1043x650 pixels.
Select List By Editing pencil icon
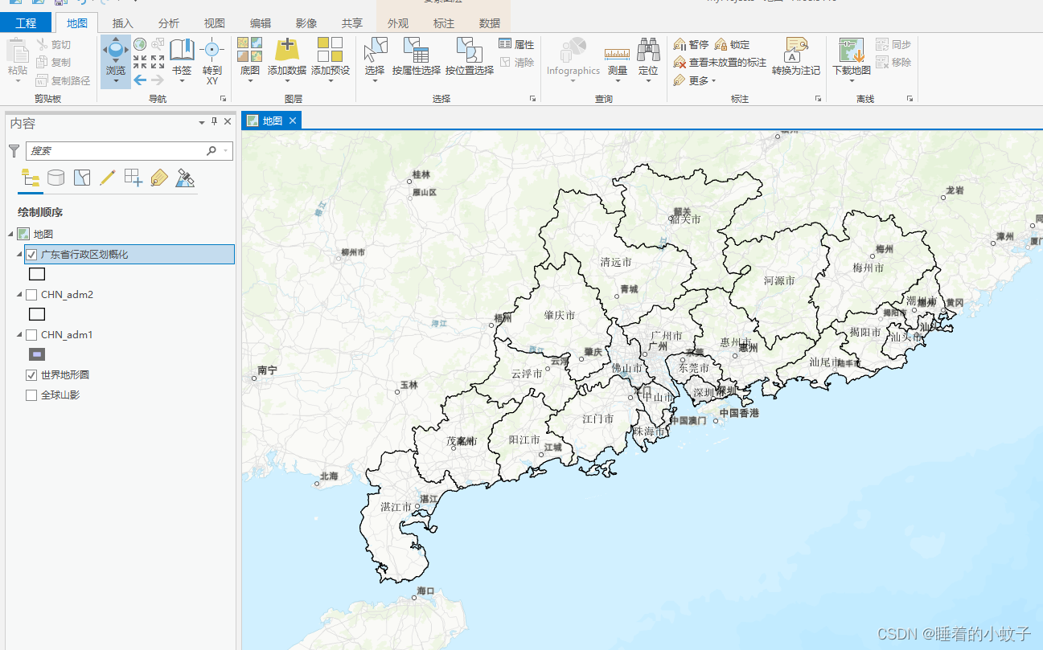[x=108, y=178]
